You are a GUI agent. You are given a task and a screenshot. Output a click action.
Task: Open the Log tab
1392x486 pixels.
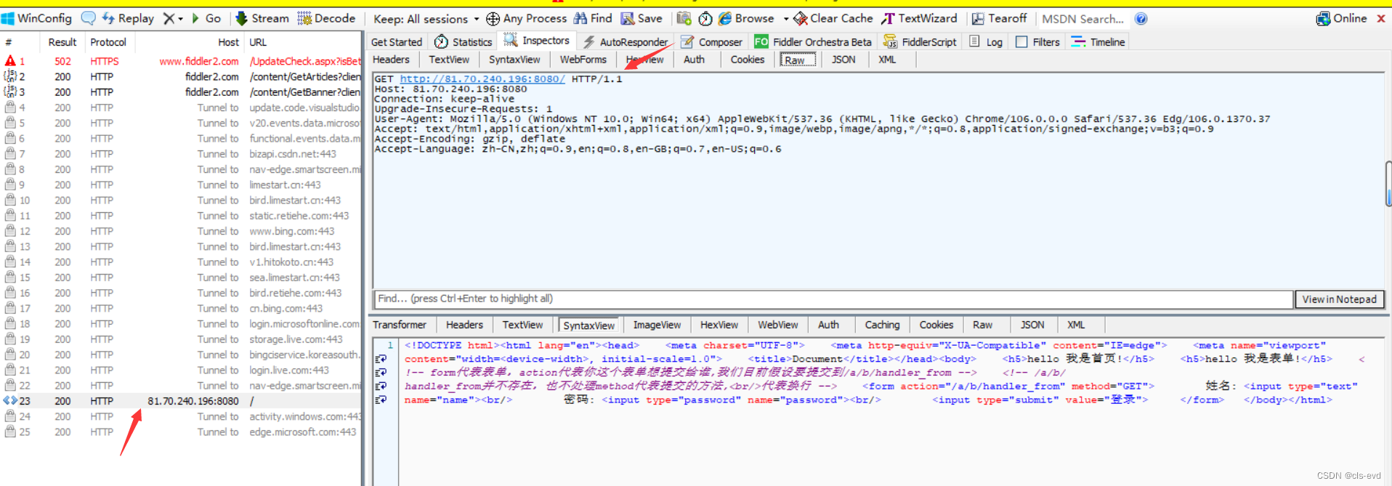coord(986,42)
